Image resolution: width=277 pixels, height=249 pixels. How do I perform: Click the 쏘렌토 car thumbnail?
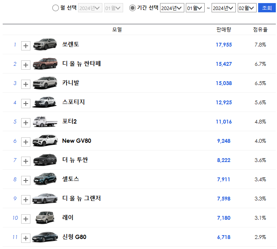pyautogui.click(x=45, y=44)
